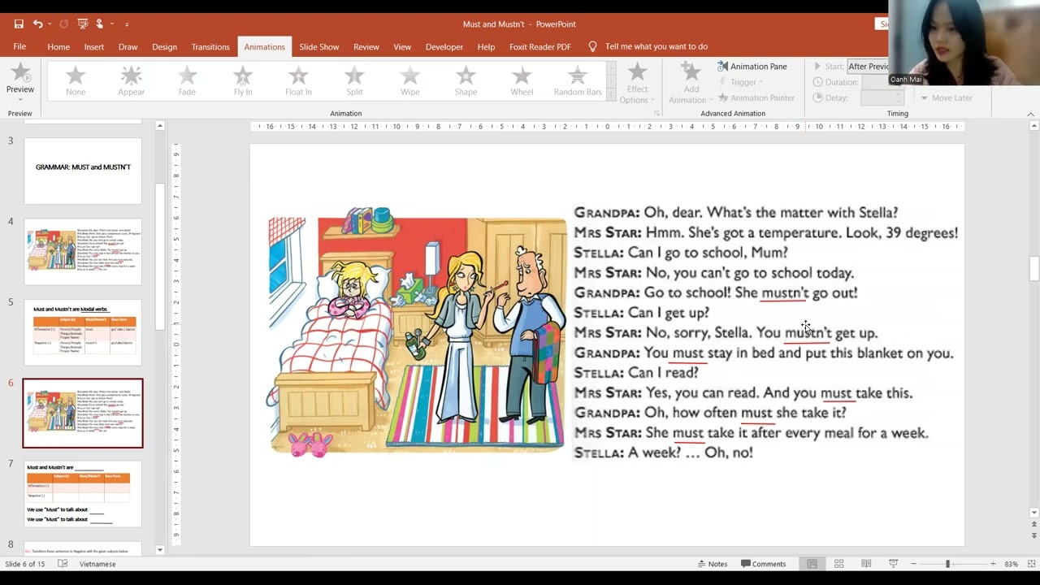Switch to the Transitions tab

(210, 47)
